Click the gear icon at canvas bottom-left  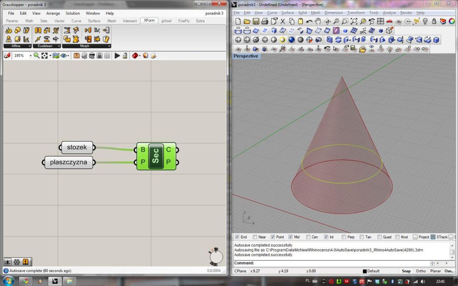coord(17,262)
